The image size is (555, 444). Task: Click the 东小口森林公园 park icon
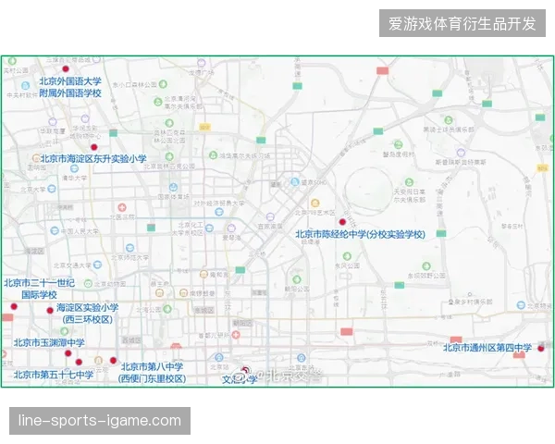pos(163,84)
